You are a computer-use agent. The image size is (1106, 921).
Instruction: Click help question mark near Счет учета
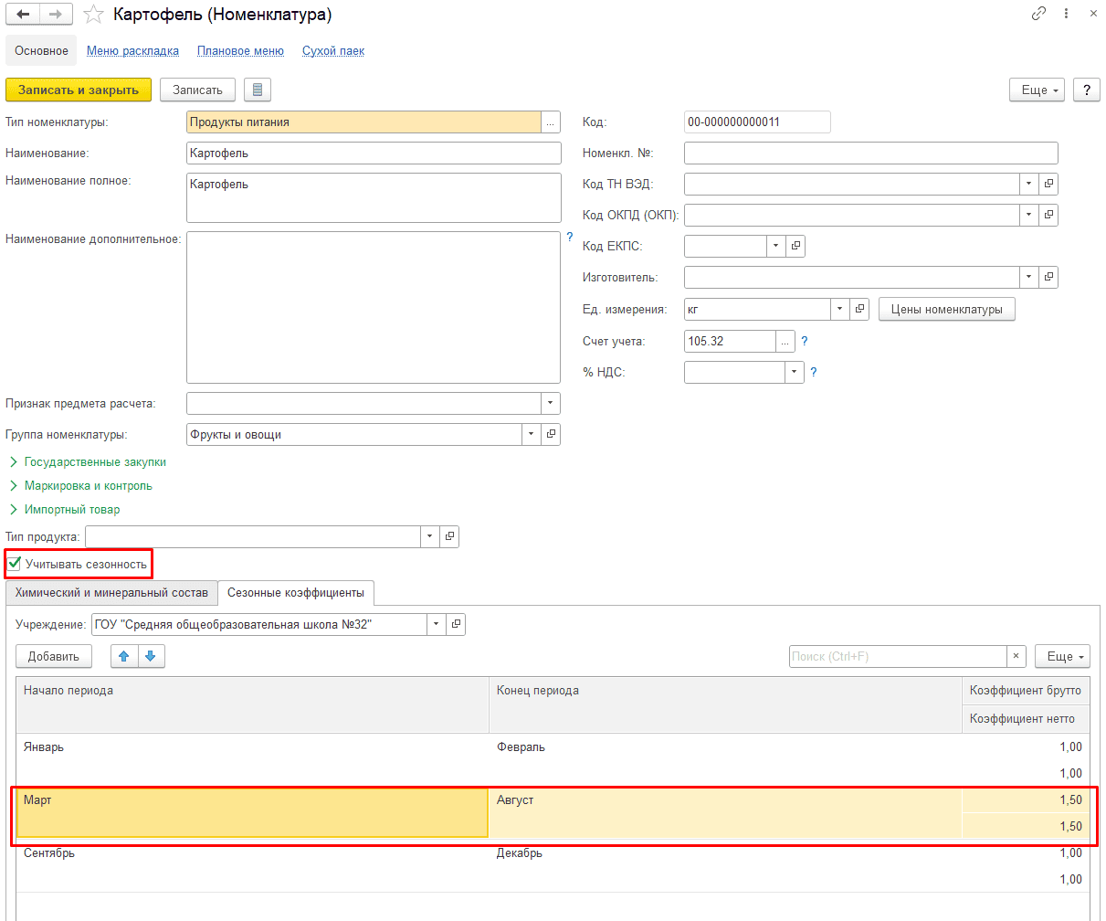click(x=805, y=341)
